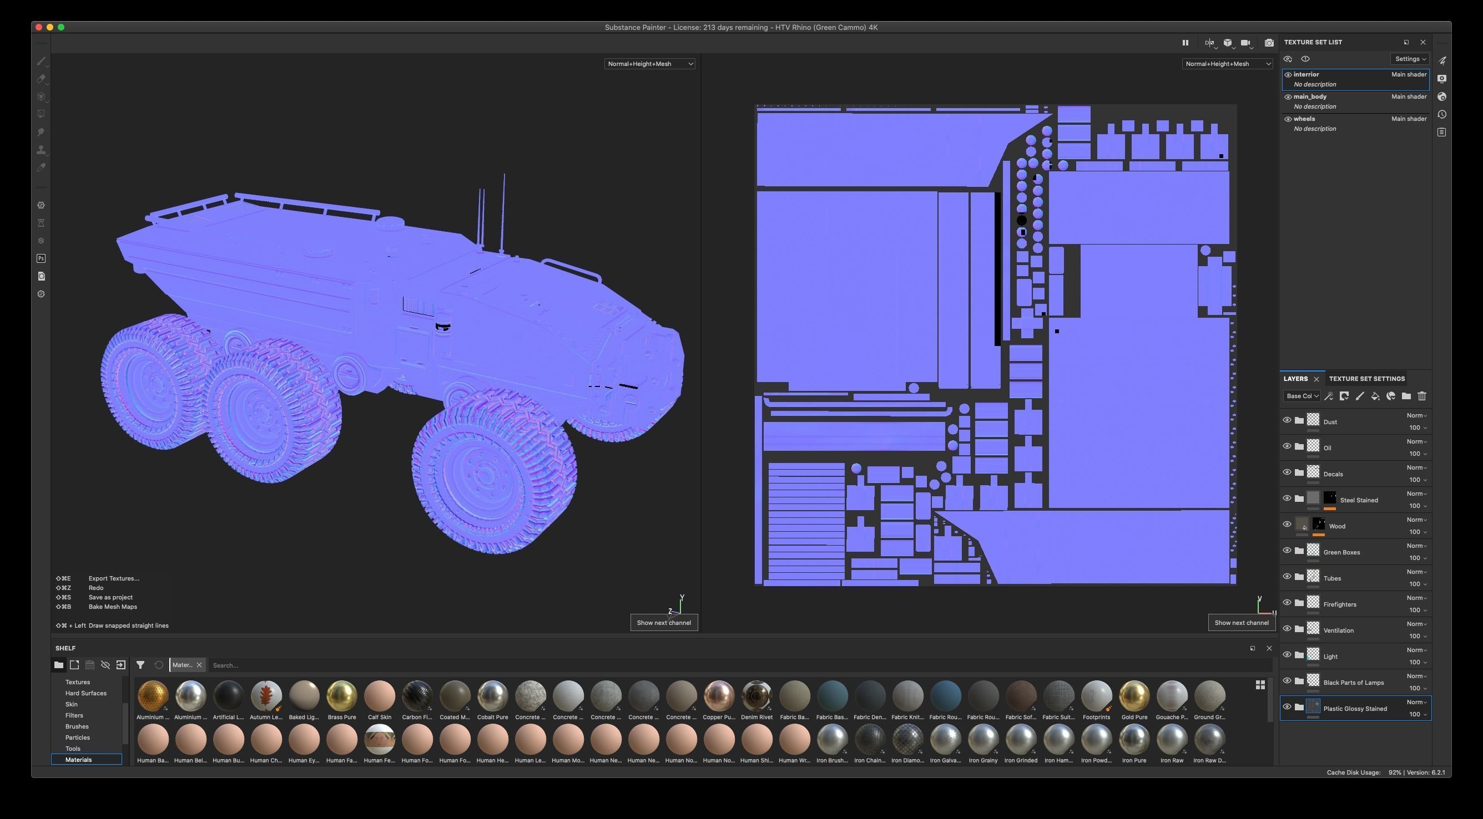Hide the Dust layer
Viewport: 1483px width, 819px height.
(x=1287, y=420)
